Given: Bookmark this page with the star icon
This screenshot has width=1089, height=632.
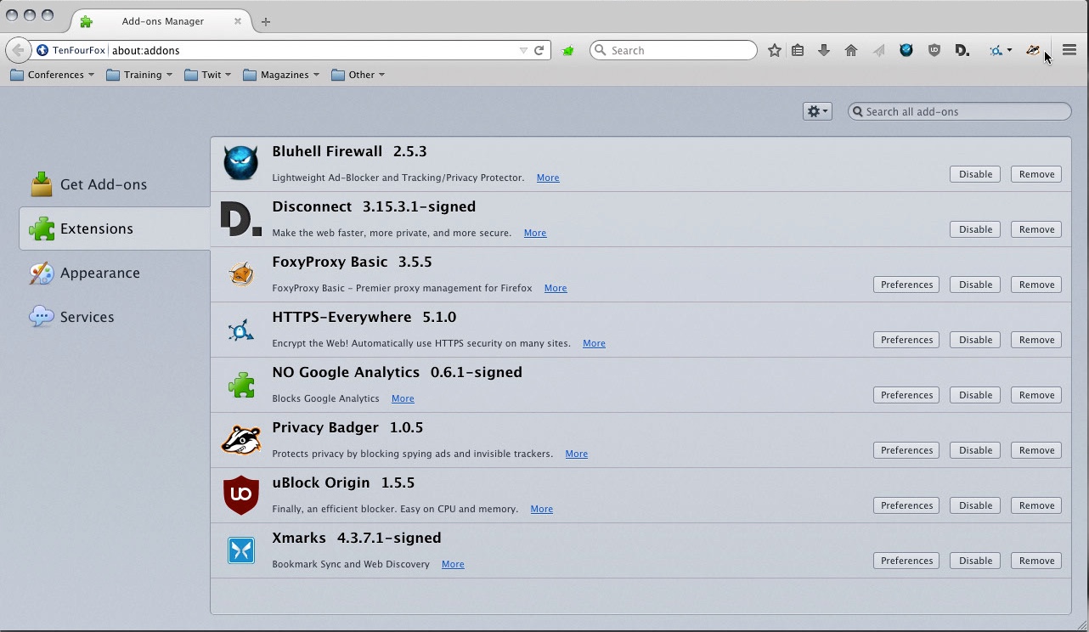Looking at the screenshot, I should tap(775, 50).
